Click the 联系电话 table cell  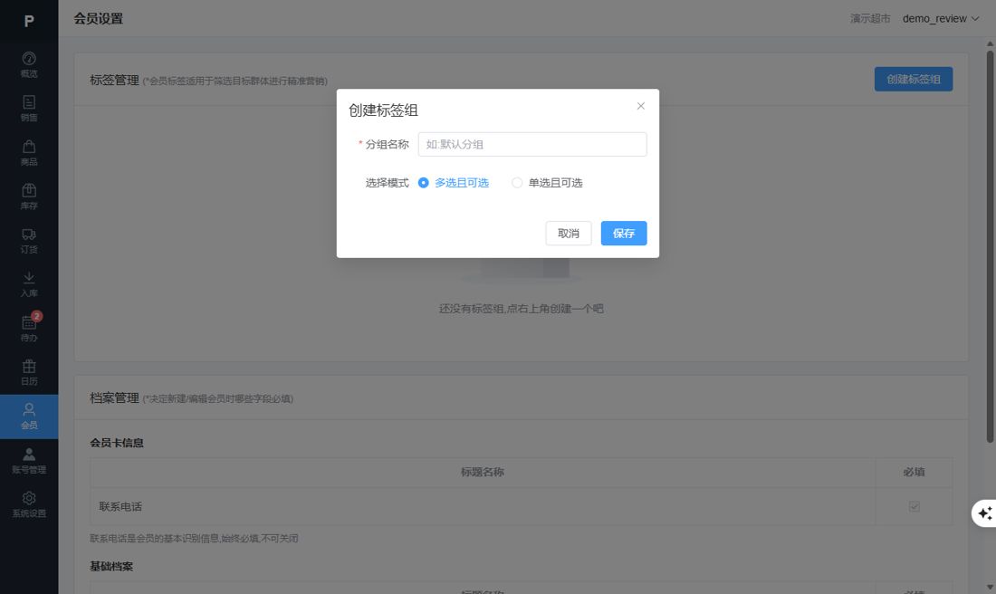tap(482, 506)
